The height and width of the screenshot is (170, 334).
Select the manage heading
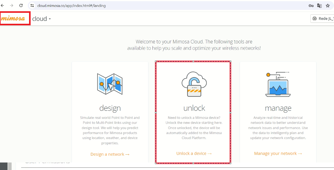coord(278,108)
